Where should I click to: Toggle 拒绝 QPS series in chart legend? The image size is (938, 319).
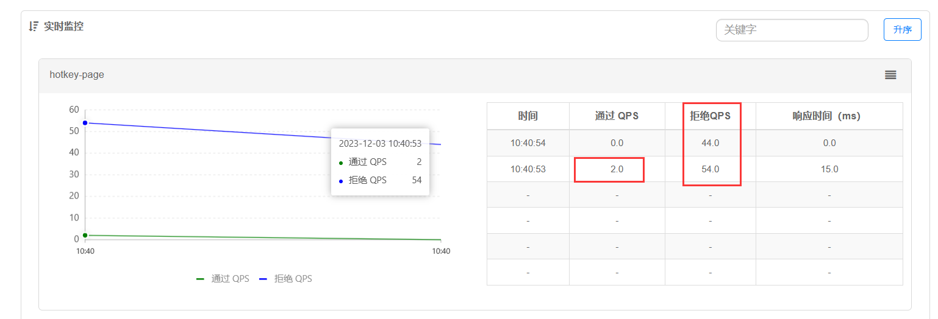click(286, 279)
